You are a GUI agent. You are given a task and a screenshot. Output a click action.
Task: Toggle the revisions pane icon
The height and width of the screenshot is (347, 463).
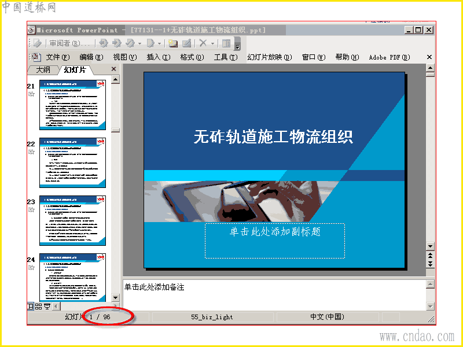click(x=226, y=43)
